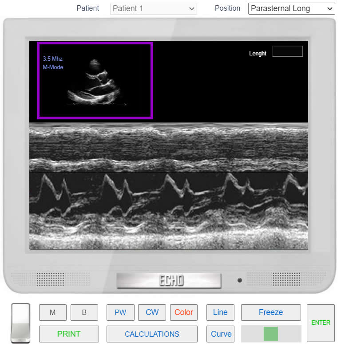Screen dimensions: 341x346
Task: Click the M-Mode label in thumbnail
Action: 53,67
